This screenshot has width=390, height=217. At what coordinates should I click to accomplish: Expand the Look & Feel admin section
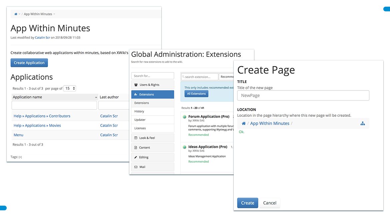(x=152, y=138)
